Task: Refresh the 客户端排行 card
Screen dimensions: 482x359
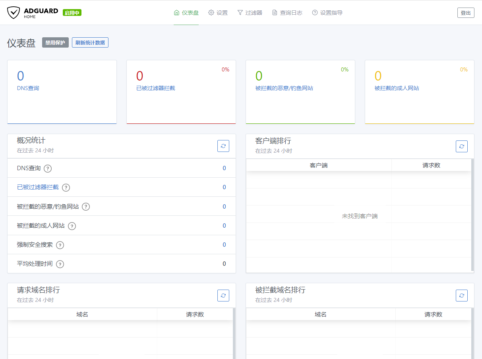Action: click(x=462, y=146)
